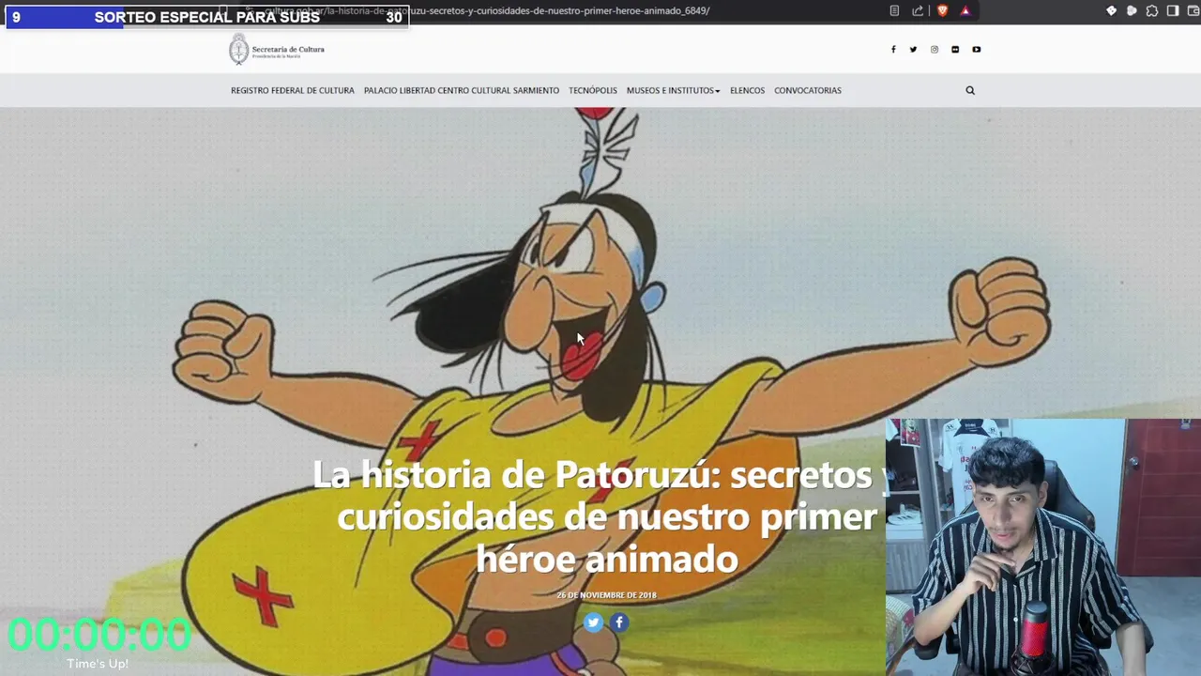Open Registro Federal de Cultura menu item
Image resolution: width=1201 pixels, height=676 pixels.
click(293, 91)
